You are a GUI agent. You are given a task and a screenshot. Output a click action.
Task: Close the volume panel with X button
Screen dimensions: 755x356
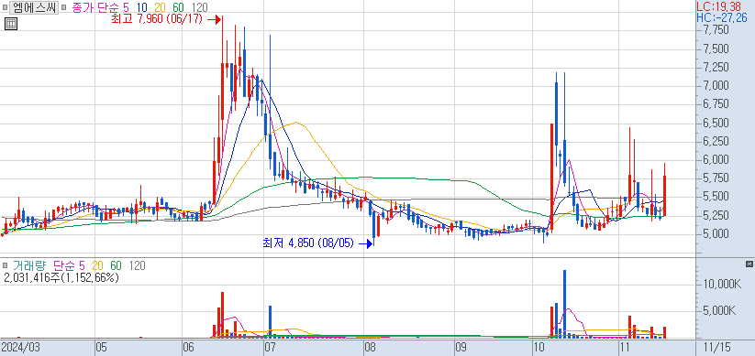[x=749, y=264]
